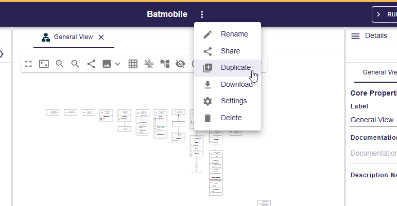Toggle the grid display icon
The width and height of the screenshot is (397, 206).
tap(133, 64)
